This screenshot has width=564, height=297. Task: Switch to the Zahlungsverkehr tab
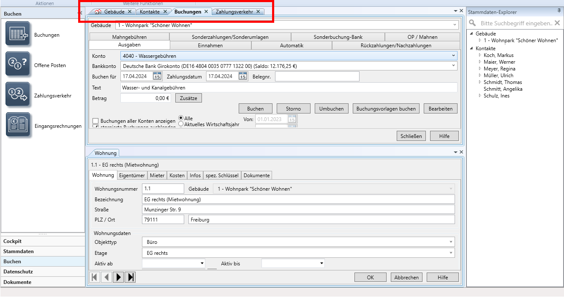click(x=234, y=12)
